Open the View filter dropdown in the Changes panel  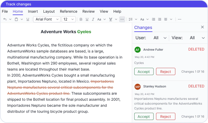click(197, 38)
